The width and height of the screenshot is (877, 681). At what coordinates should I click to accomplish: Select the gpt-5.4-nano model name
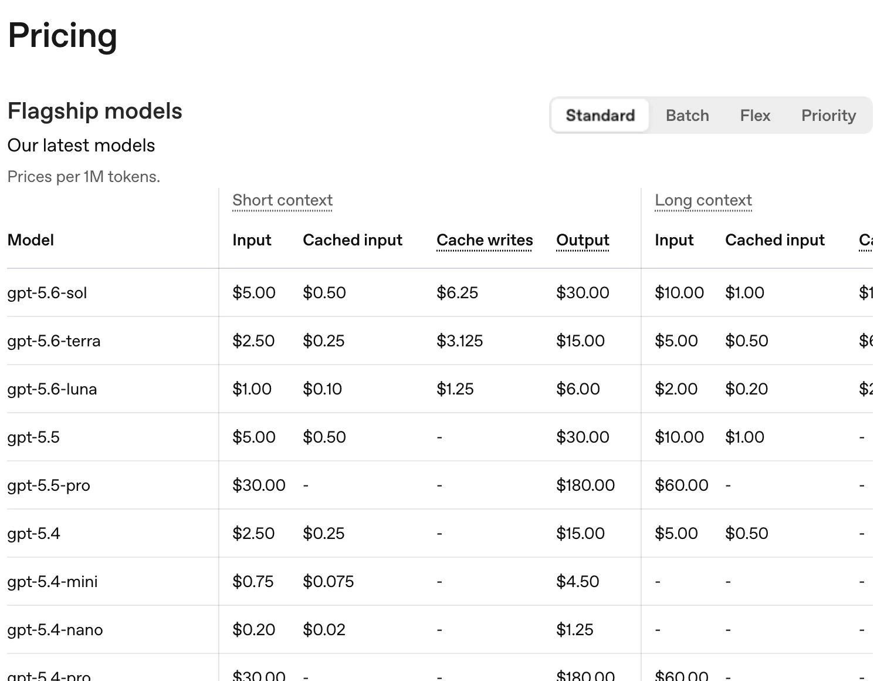55,630
